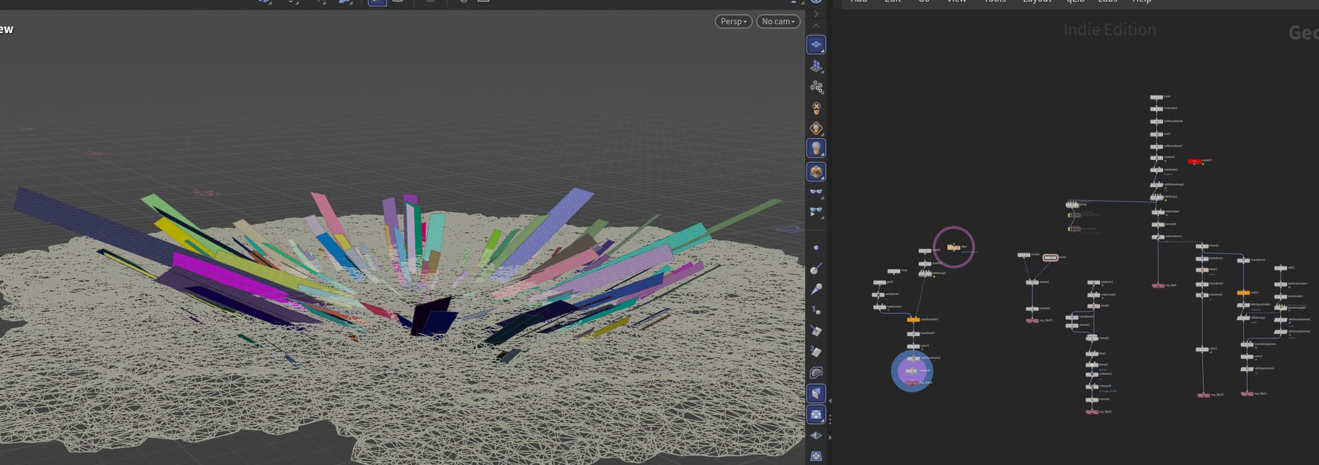Click the orange diamond icon in viewport sidebar
Viewport: 1319px width, 465px height.
pyautogui.click(x=816, y=128)
